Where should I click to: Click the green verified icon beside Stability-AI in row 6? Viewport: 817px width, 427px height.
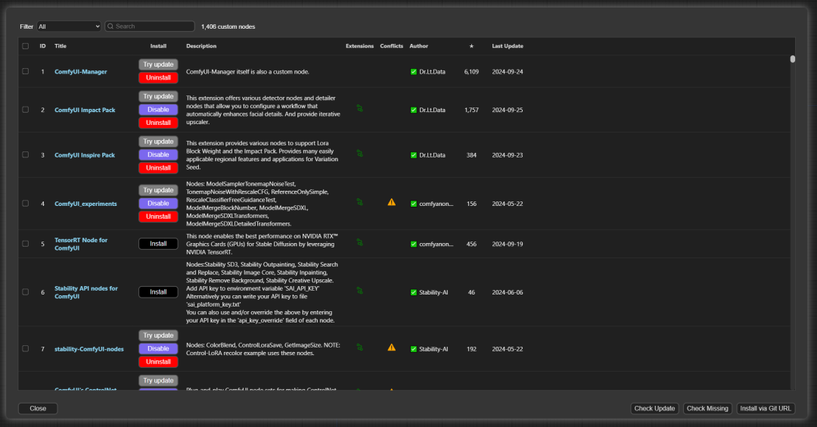(x=414, y=292)
